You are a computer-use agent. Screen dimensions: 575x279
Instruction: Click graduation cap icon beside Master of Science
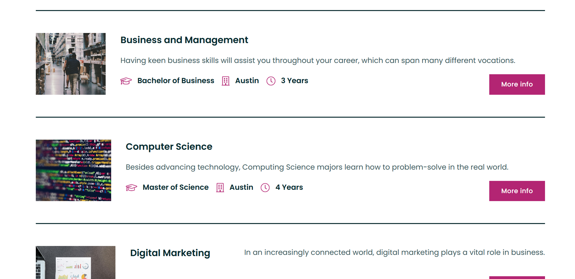point(131,188)
